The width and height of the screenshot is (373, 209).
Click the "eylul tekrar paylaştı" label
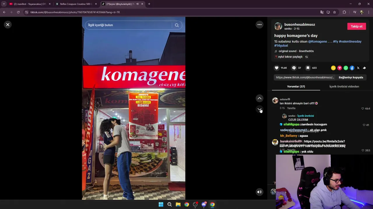point(290,57)
